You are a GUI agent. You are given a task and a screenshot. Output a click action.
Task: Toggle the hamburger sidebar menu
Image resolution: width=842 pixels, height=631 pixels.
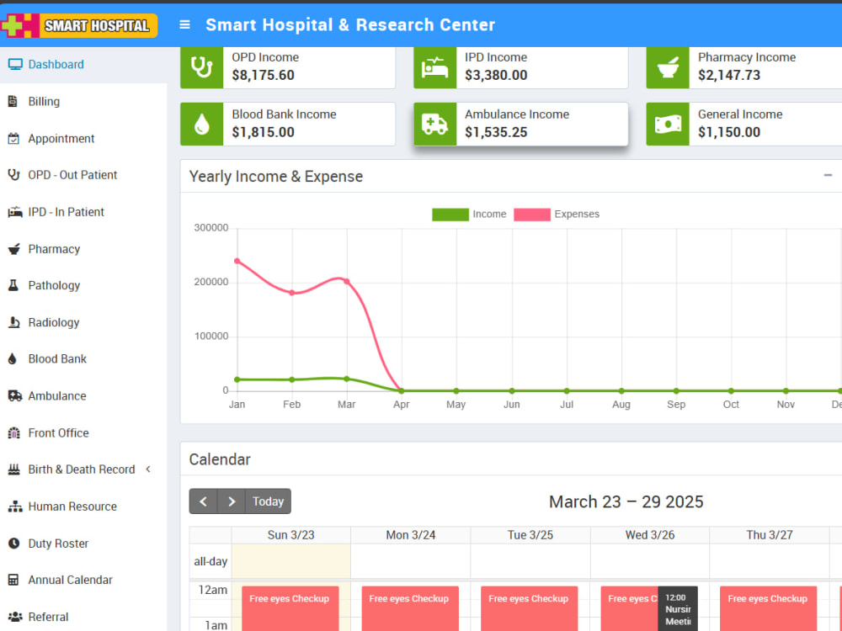(x=184, y=24)
